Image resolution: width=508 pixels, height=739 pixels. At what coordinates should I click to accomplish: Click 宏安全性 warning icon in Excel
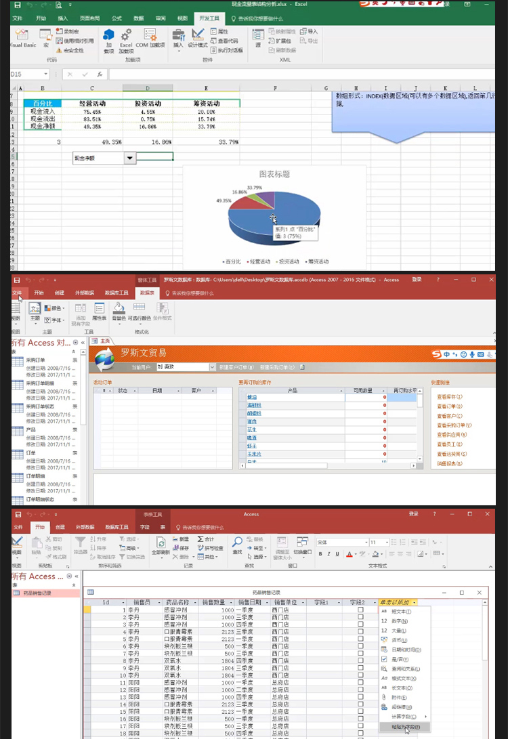click(59, 50)
